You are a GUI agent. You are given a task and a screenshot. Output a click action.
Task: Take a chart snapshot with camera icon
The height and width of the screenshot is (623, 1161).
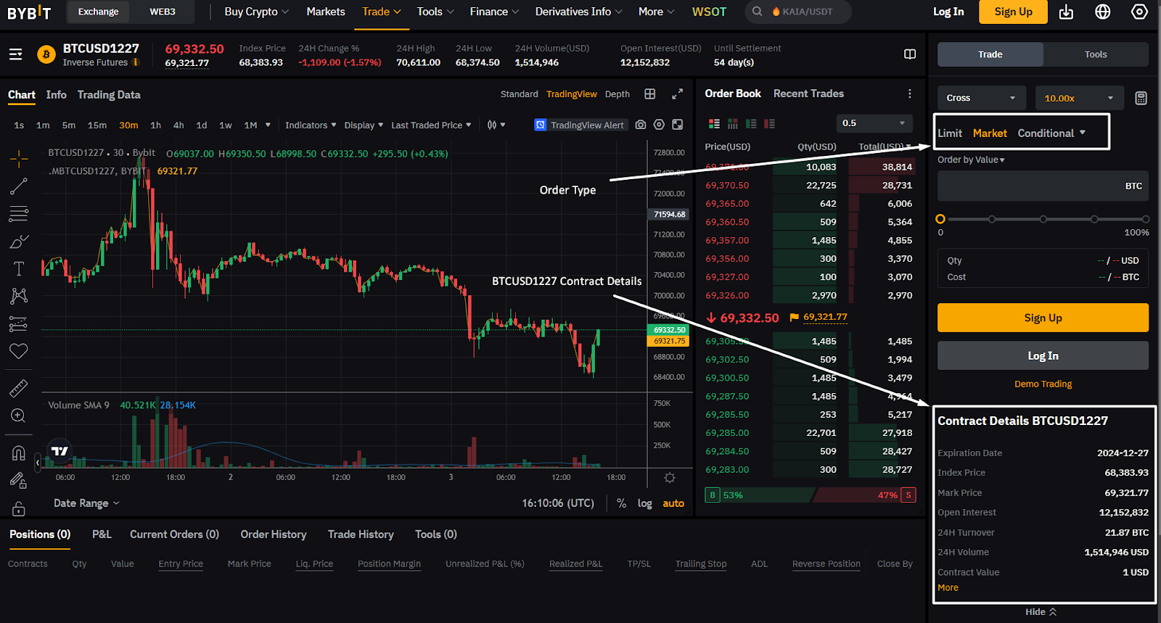[x=641, y=125]
